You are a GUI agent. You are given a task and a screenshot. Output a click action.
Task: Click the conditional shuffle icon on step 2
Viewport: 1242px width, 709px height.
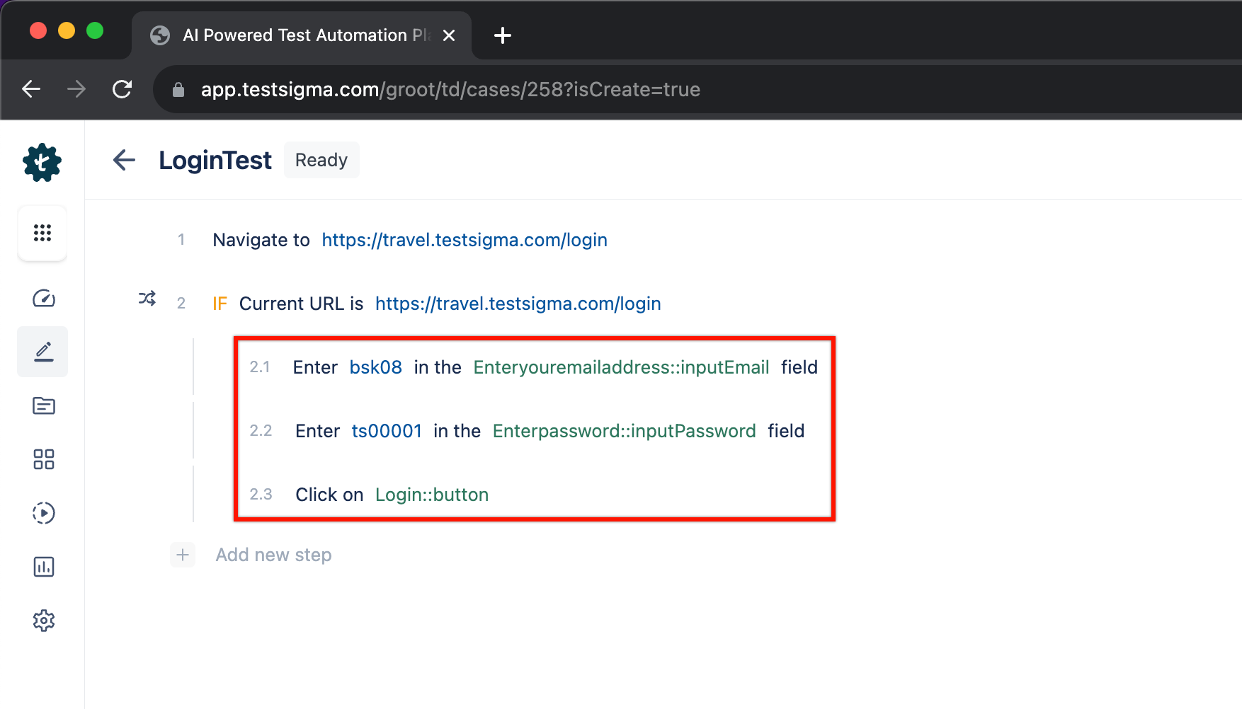tap(147, 299)
